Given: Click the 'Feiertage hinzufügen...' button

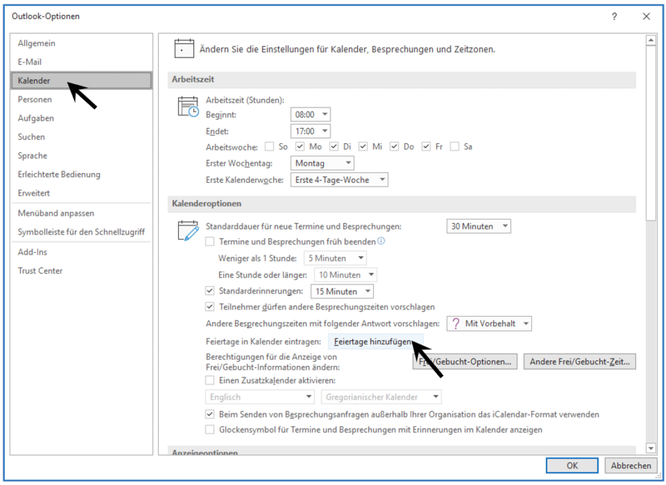Looking at the screenshot, I should 375,341.
